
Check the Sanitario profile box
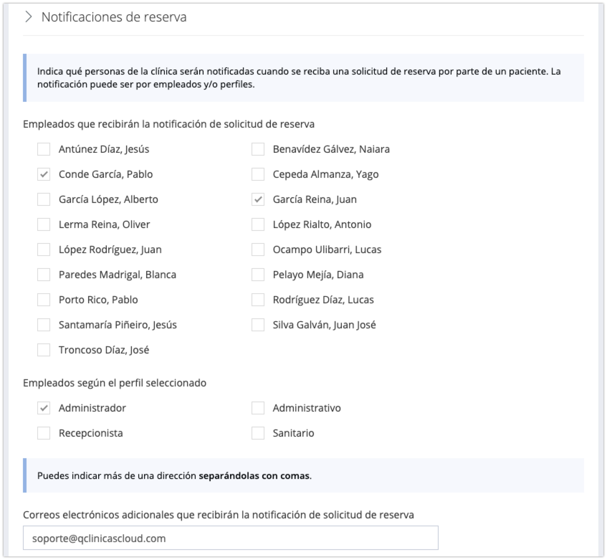coord(258,433)
